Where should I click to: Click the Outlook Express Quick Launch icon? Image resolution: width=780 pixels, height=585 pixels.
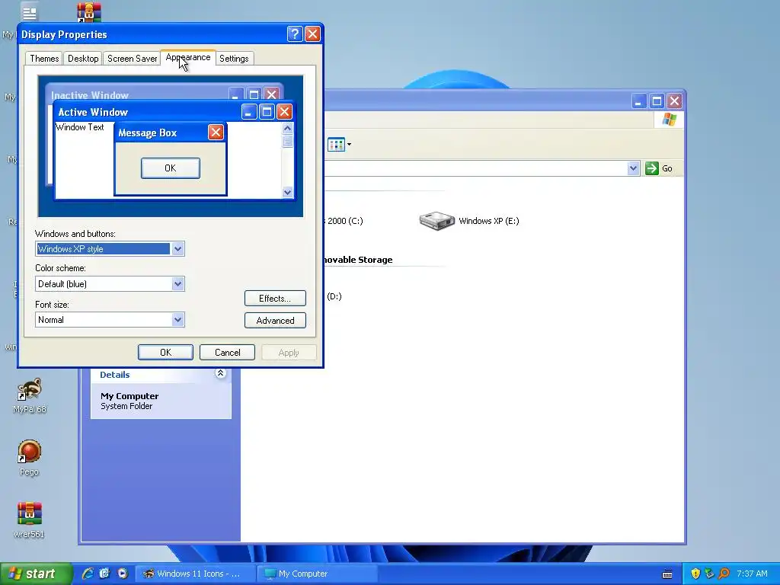click(x=104, y=574)
